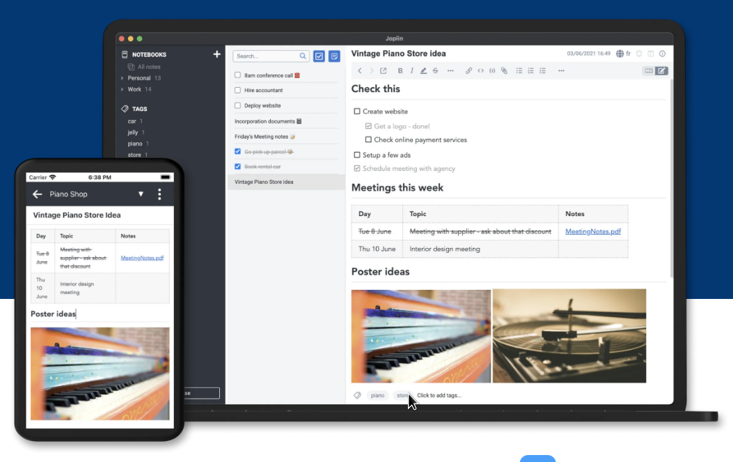Select the 'piano' tag in the sidebar
This screenshot has width=733, height=462.
pyautogui.click(x=135, y=144)
